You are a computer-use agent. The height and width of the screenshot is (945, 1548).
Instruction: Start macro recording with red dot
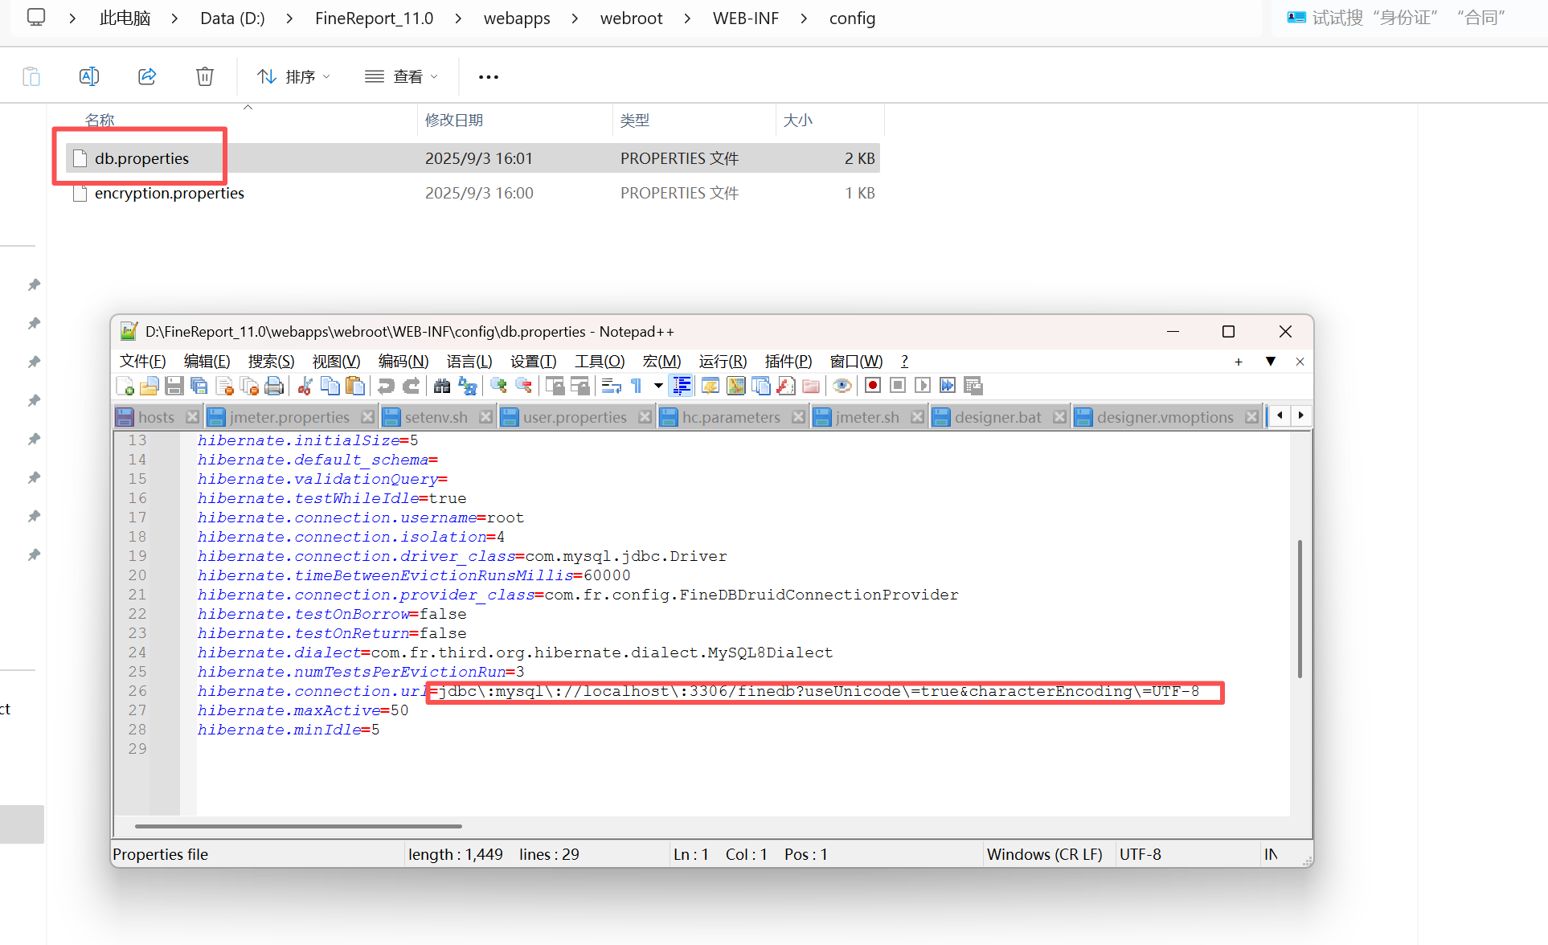[x=872, y=386]
